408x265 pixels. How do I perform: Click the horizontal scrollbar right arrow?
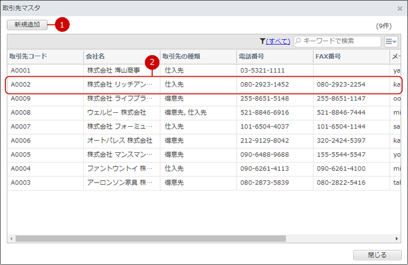coord(398,238)
